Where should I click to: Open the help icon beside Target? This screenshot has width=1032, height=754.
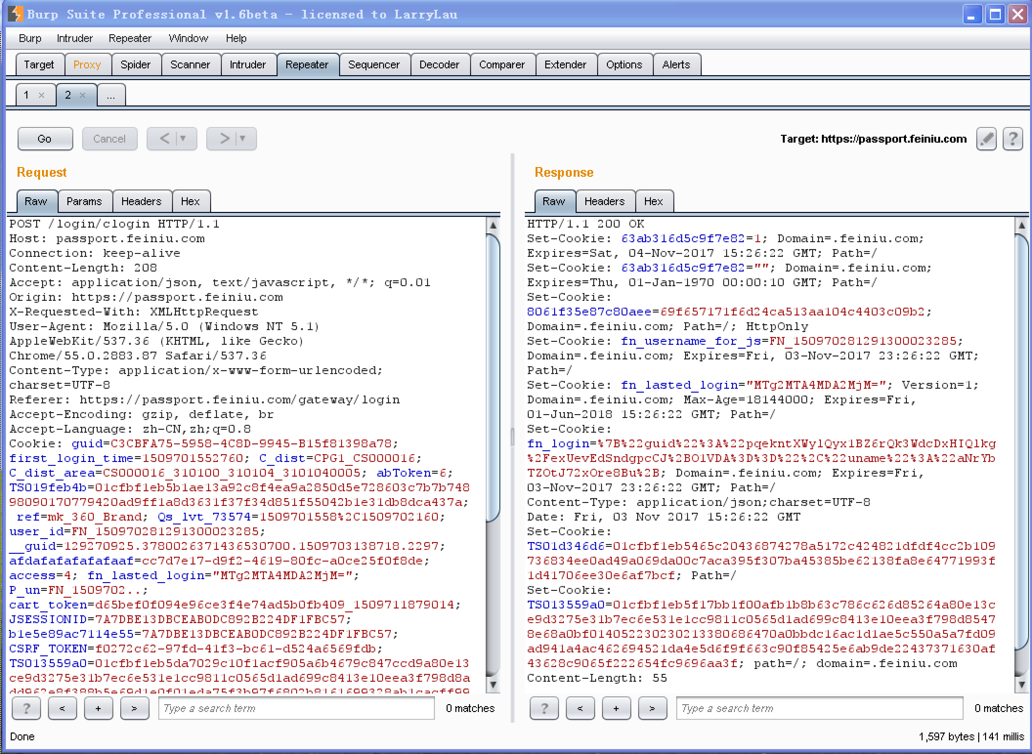coord(1012,139)
